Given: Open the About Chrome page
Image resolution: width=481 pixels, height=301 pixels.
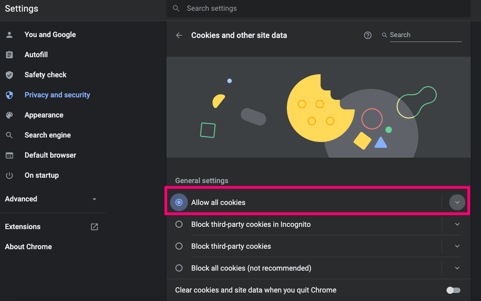Looking at the screenshot, I should 28,247.
